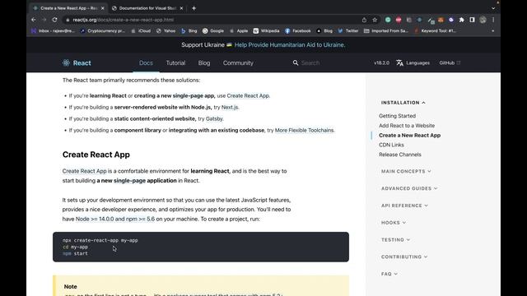Open the iCloud bookmark
Viewport: 527px width, 296px height.
click(x=141, y=31)
